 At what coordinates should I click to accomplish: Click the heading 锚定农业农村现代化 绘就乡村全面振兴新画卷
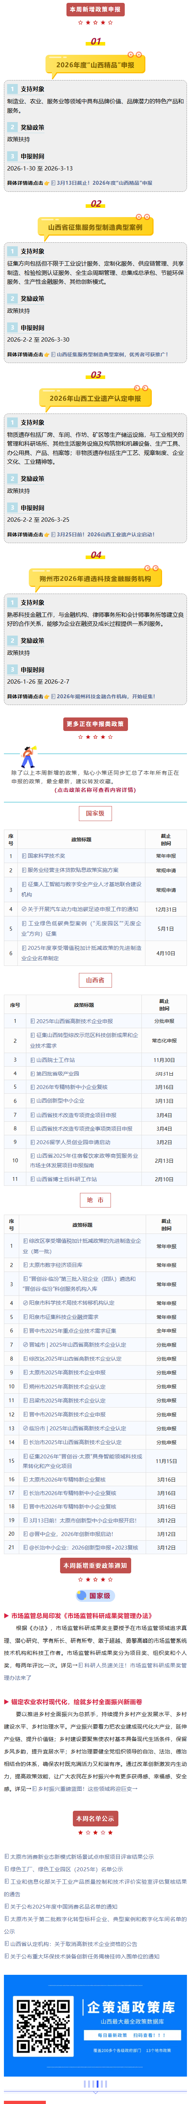coord(76,1702)
